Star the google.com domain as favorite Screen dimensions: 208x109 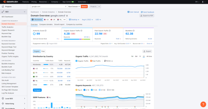(x=67, y=16)
